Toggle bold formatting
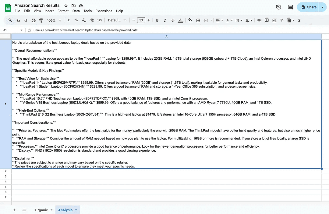This screenshot has height=214, width=329. 157,20
